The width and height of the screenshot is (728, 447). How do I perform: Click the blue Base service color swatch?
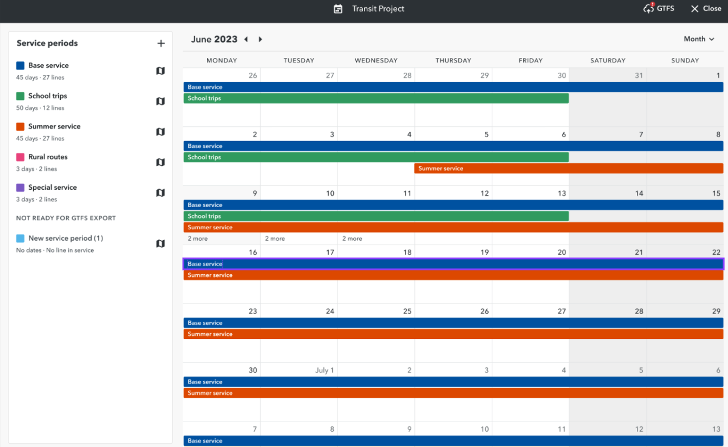coord(20,65)
